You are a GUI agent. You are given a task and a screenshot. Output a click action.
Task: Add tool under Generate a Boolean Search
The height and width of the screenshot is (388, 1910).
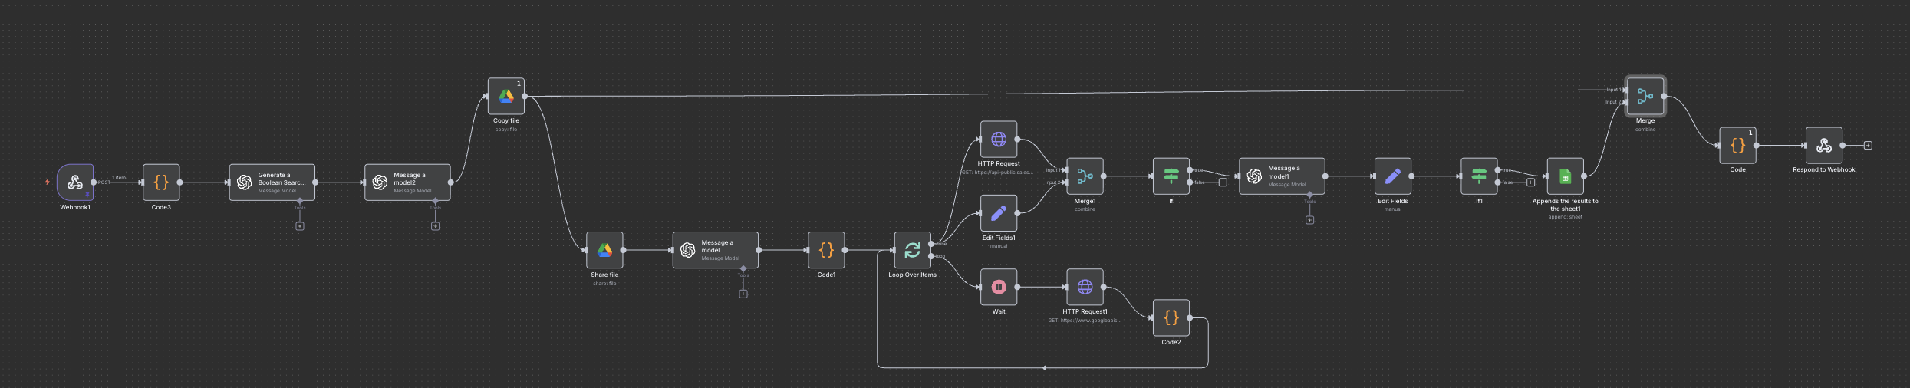[x=300, y=226]
